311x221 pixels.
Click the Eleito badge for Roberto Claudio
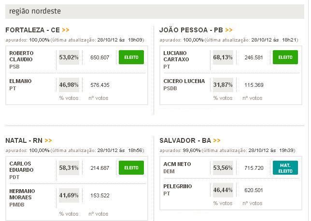click(x=131, y=57)
